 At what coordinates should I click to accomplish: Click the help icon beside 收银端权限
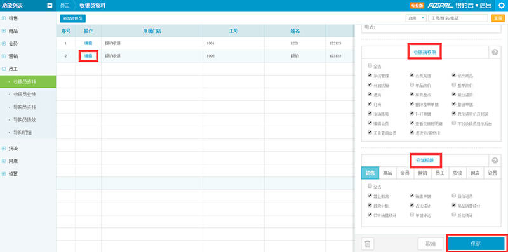pos(495,52)
